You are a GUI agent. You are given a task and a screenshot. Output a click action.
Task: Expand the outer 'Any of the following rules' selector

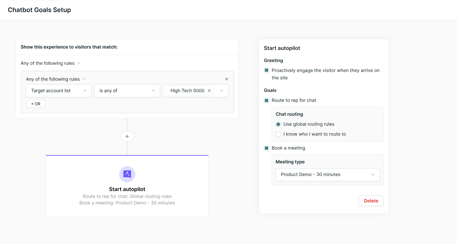coord(50,63)
